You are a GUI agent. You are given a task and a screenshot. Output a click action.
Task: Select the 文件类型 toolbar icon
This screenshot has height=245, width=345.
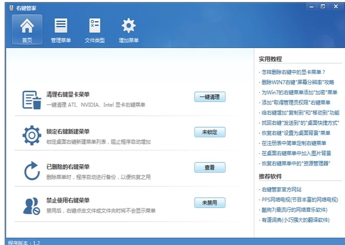95,30
